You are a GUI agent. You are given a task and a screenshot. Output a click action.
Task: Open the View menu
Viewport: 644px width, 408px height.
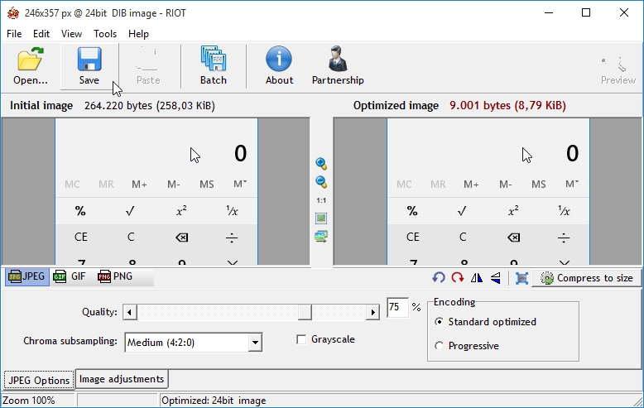(x=71, y=34)
